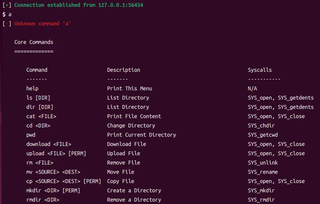Click the 'download <FILE>' command entry

pos(49,144)
